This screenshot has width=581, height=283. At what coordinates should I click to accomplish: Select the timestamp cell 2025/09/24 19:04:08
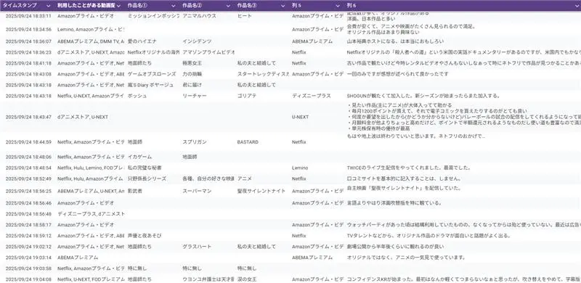coord(28,279)
